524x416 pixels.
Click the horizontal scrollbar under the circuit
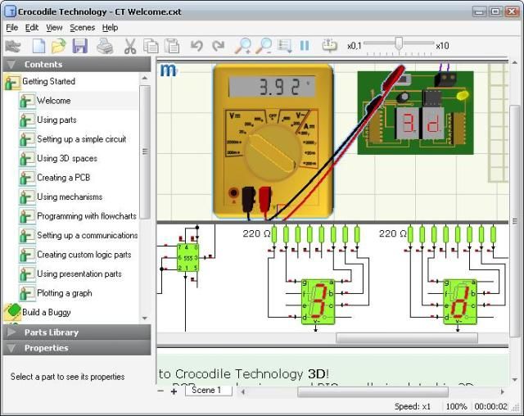pos(407,338)
